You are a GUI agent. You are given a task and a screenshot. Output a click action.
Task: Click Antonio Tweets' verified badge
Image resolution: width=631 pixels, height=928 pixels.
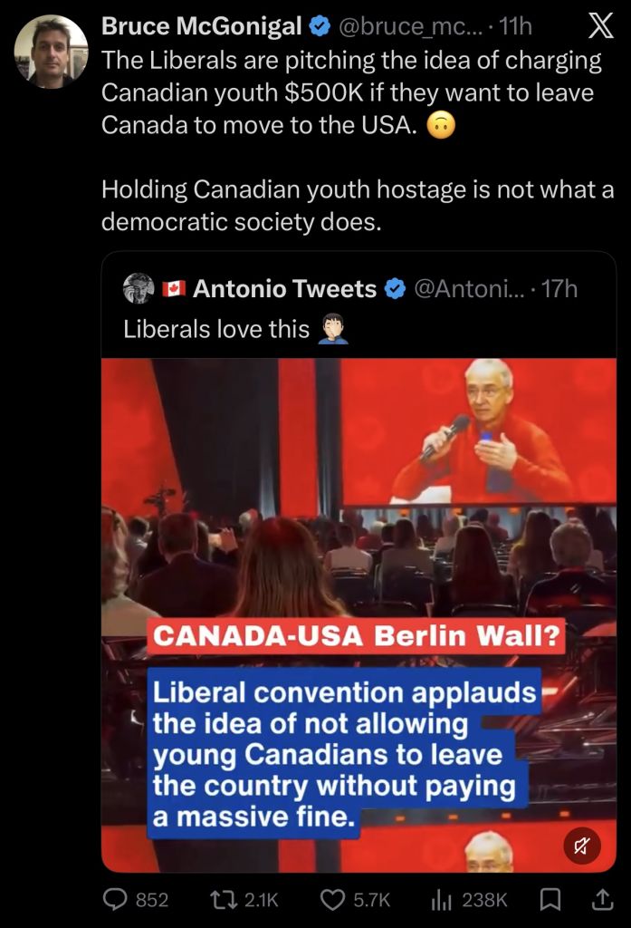pos(395,289)
